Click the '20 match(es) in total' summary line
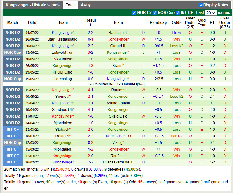 73,169
